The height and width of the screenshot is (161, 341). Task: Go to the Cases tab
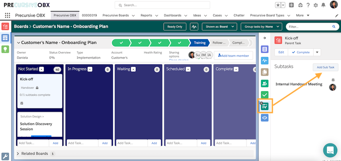tap(217, 15)
